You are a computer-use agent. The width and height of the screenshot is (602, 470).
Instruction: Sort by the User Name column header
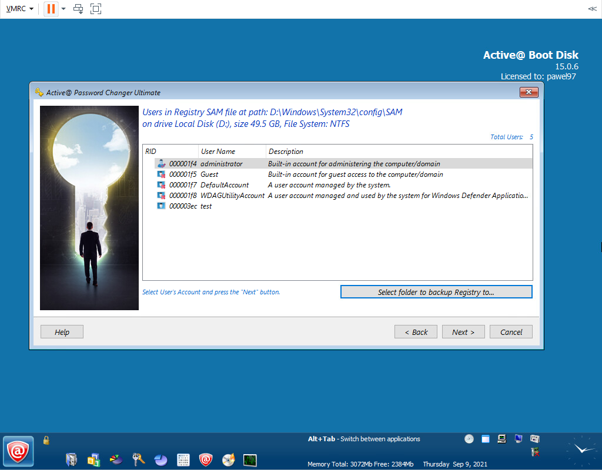[232, 152]
